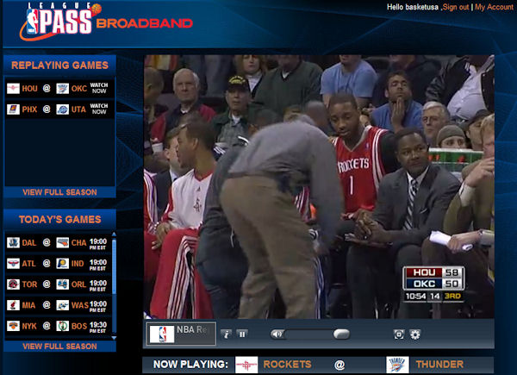
Task: Click the NBA logo thumbnail in player bar
Action: (x=162, y=334)
